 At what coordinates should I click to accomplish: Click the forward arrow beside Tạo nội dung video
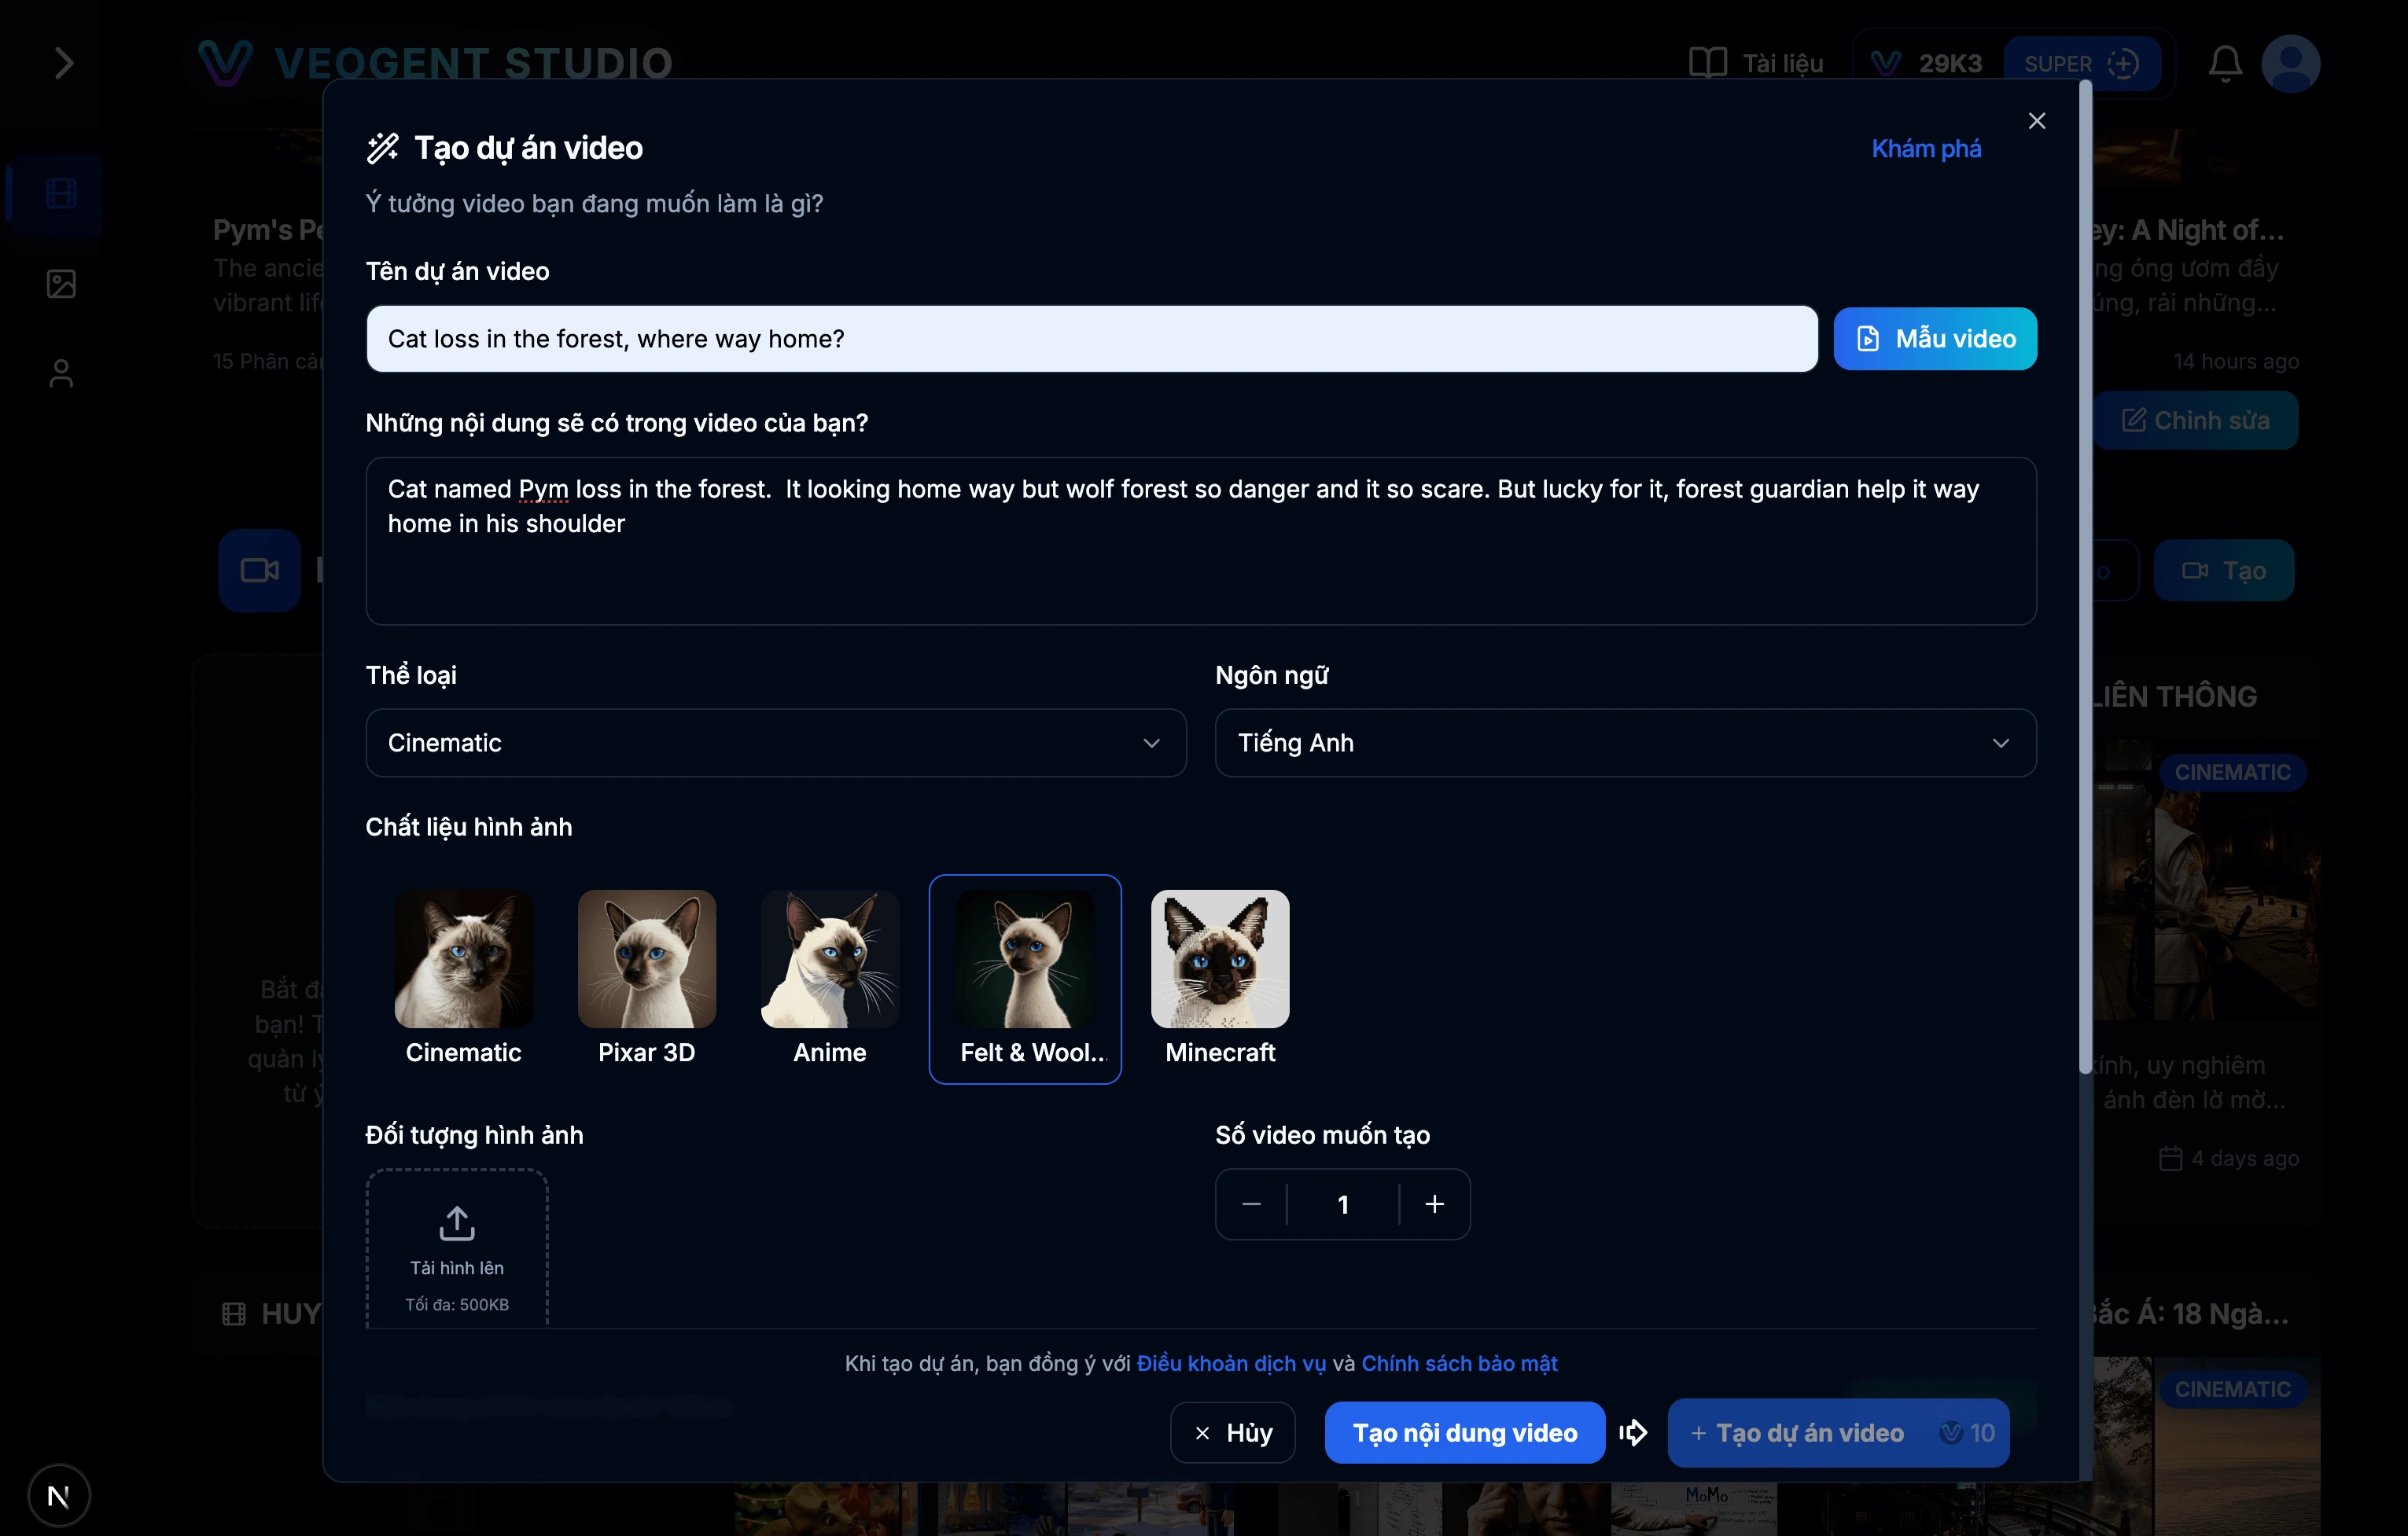(x=1634, y=1432)
